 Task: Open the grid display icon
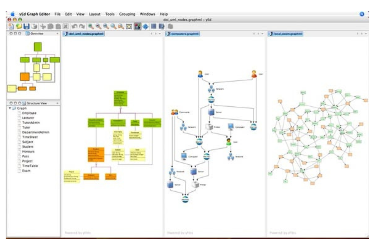tap(153, 26)
